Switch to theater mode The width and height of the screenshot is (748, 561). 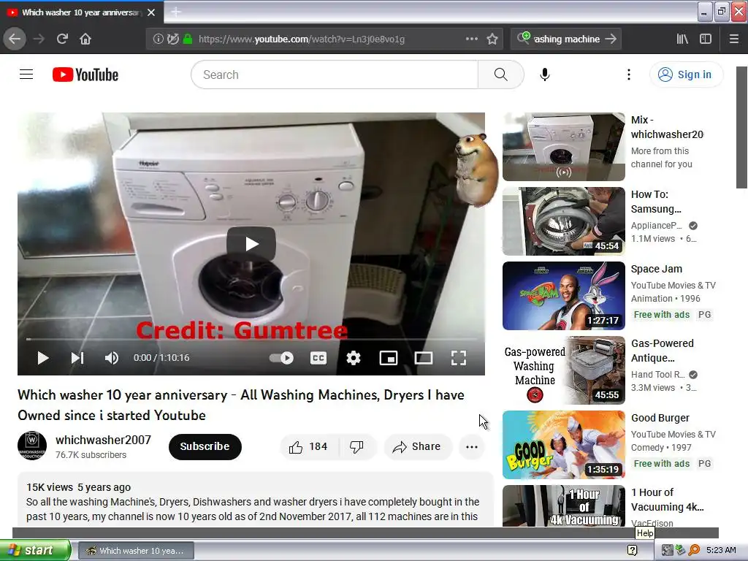coord(423,358)
